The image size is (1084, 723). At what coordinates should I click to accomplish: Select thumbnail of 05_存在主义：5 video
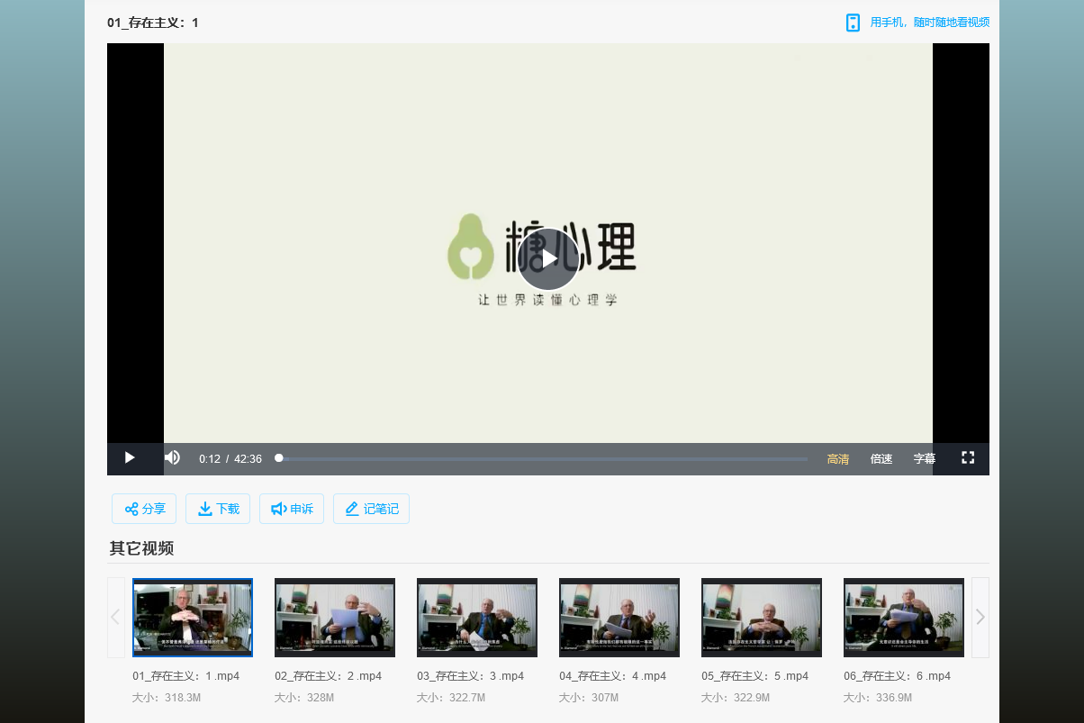tap(762, 618)
